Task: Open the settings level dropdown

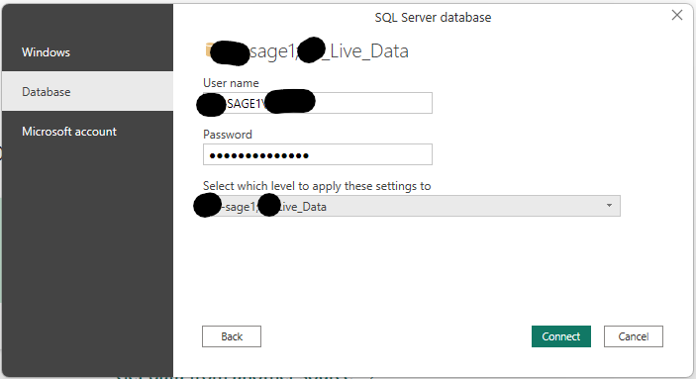Action: pyautogui.click(x=412, y=206)
